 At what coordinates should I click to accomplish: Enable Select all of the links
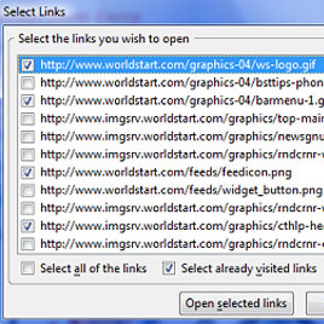point(28,268)
